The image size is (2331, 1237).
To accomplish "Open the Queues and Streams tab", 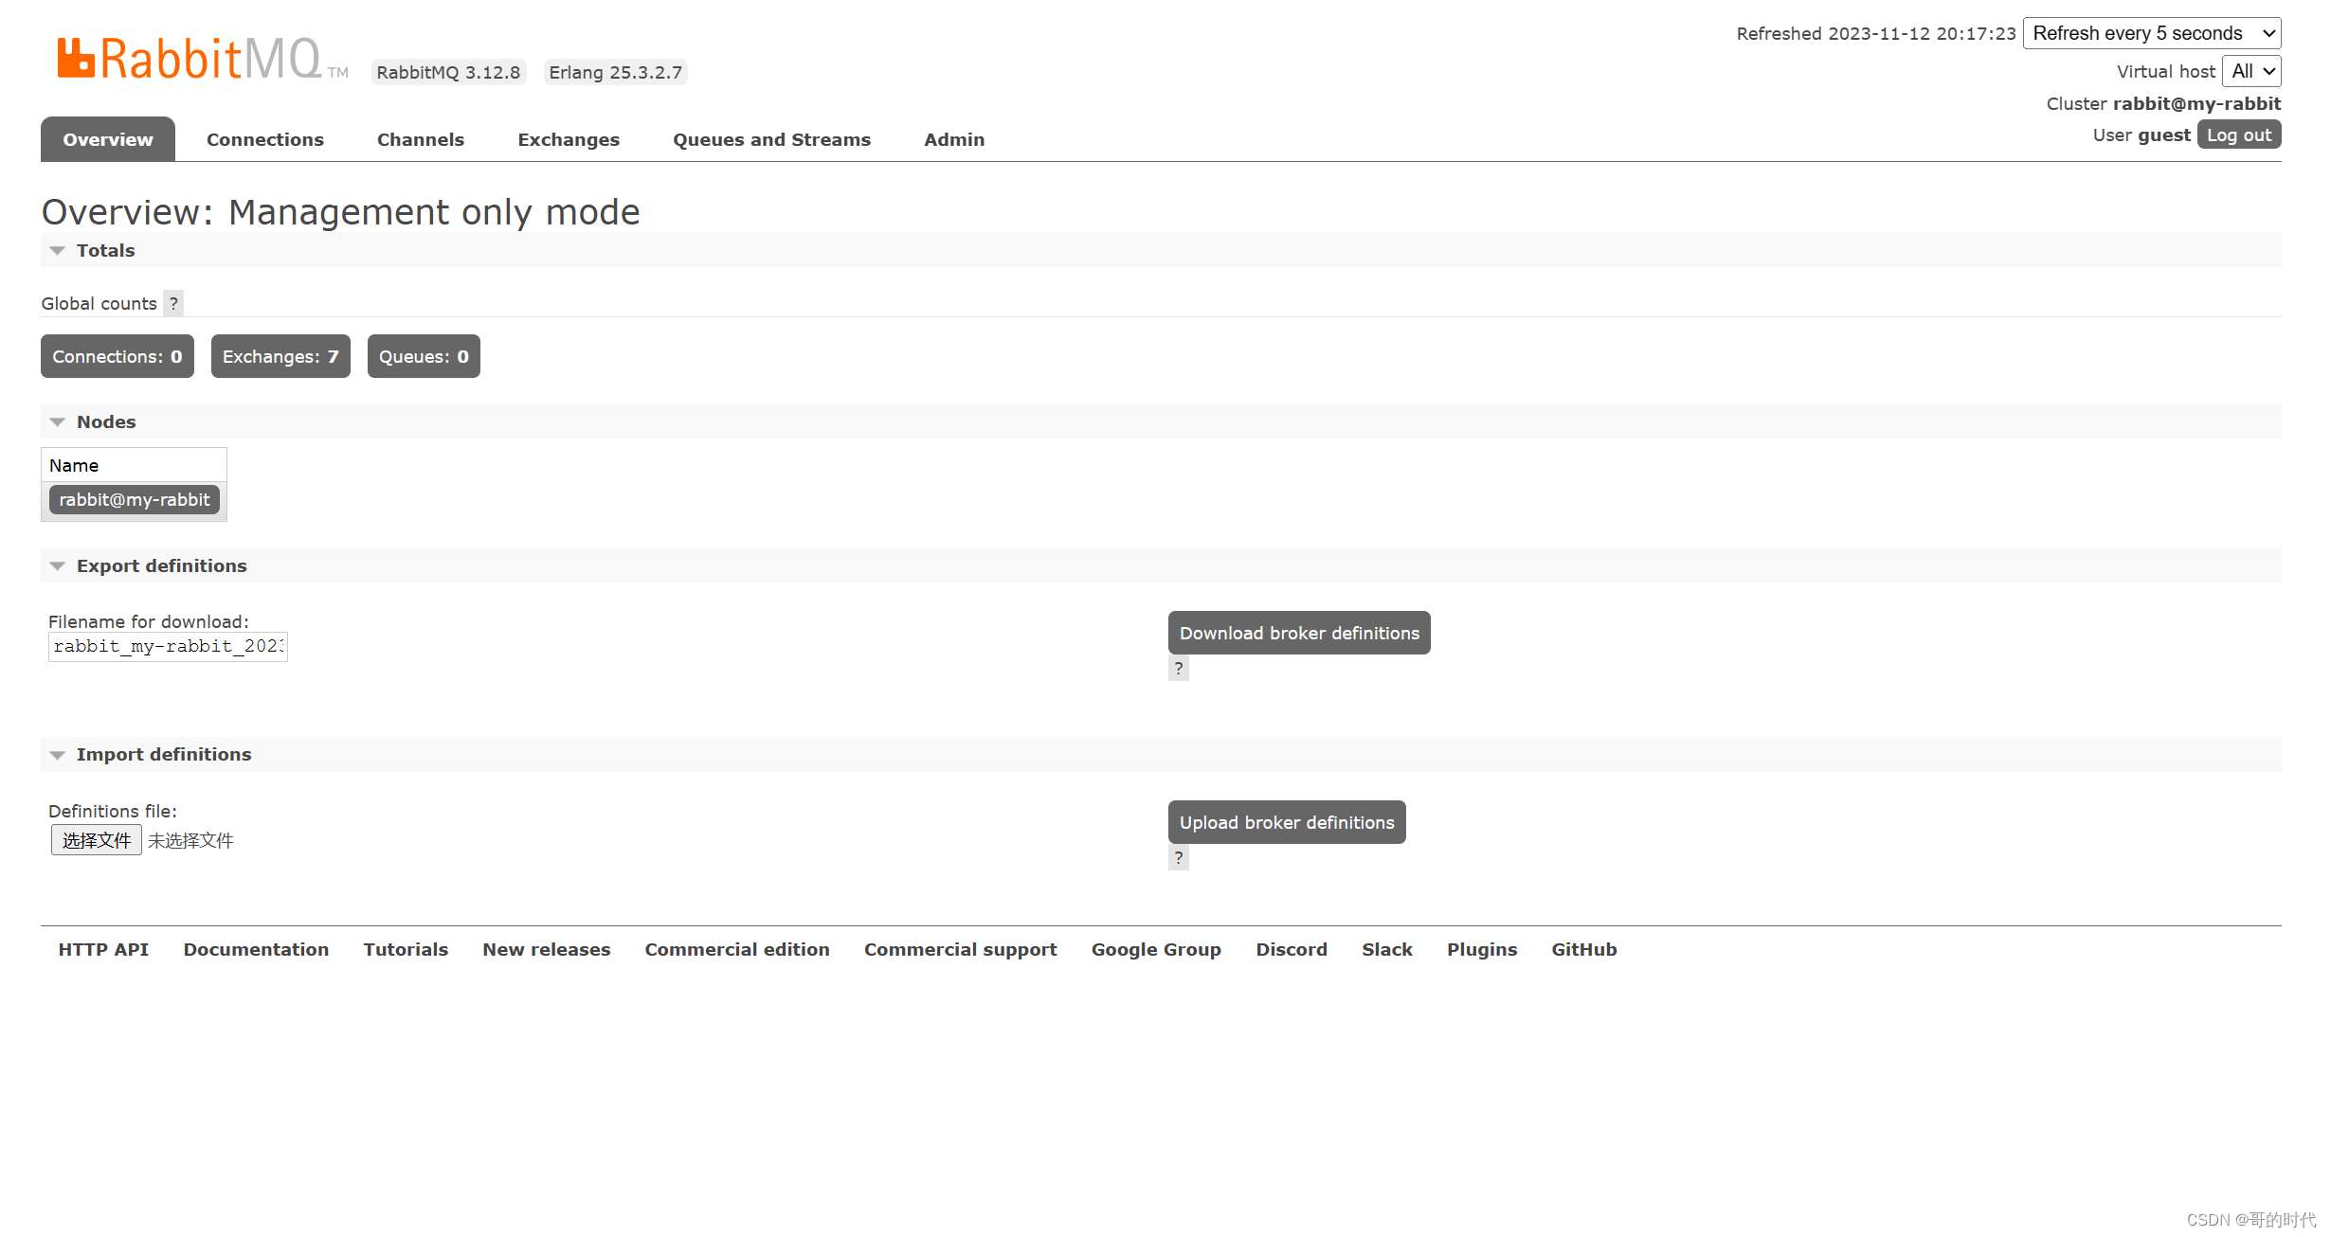I will tap(771, 139).
